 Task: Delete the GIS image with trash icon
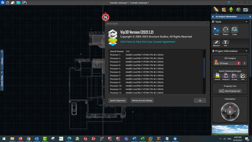click(244, 63)
